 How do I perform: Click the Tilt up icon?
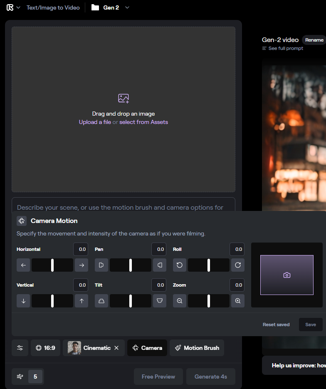click(x=160, y=301)
